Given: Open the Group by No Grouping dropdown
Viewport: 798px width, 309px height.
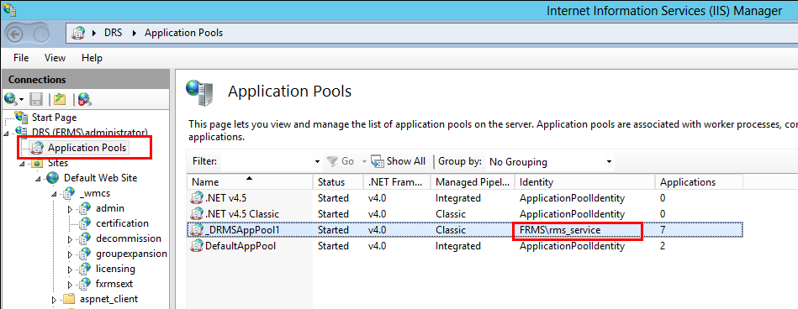Looking at the screenshot, I should (550, 162).
